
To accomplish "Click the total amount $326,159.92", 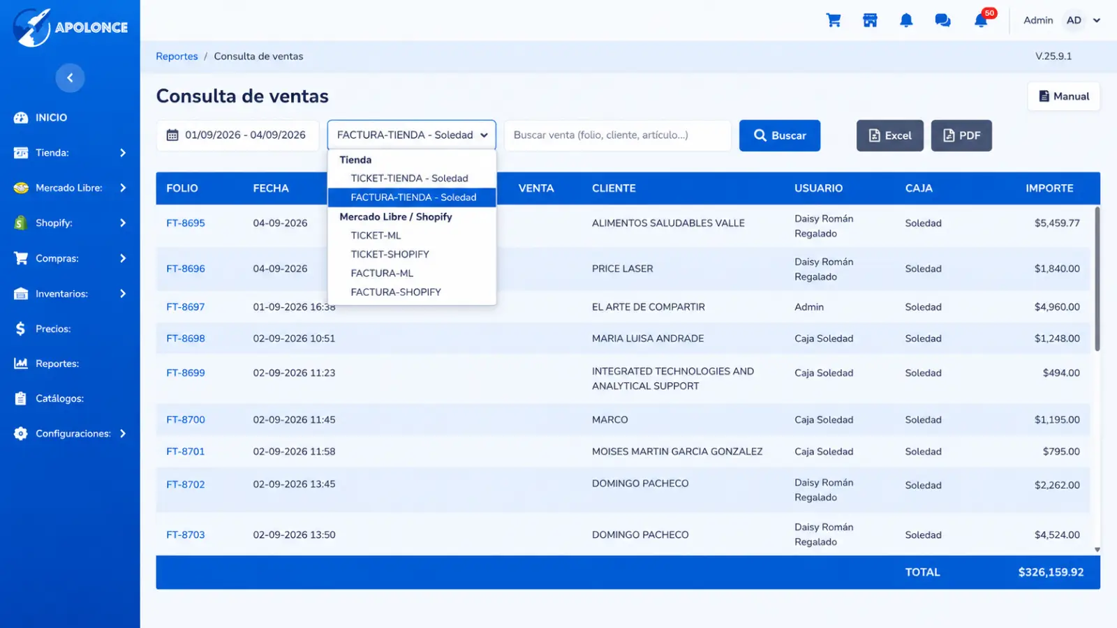I will [1051, 572].
